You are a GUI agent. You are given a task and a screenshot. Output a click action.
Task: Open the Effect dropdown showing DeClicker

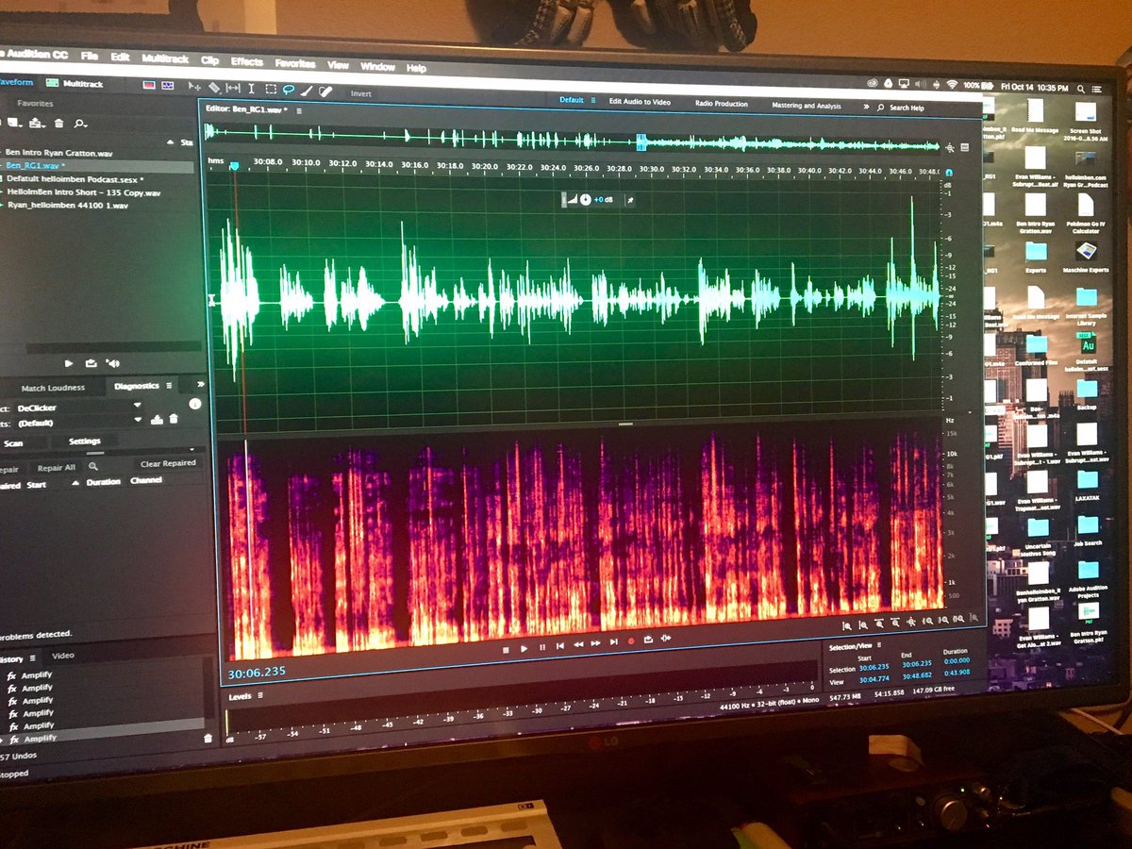[79, 408]
